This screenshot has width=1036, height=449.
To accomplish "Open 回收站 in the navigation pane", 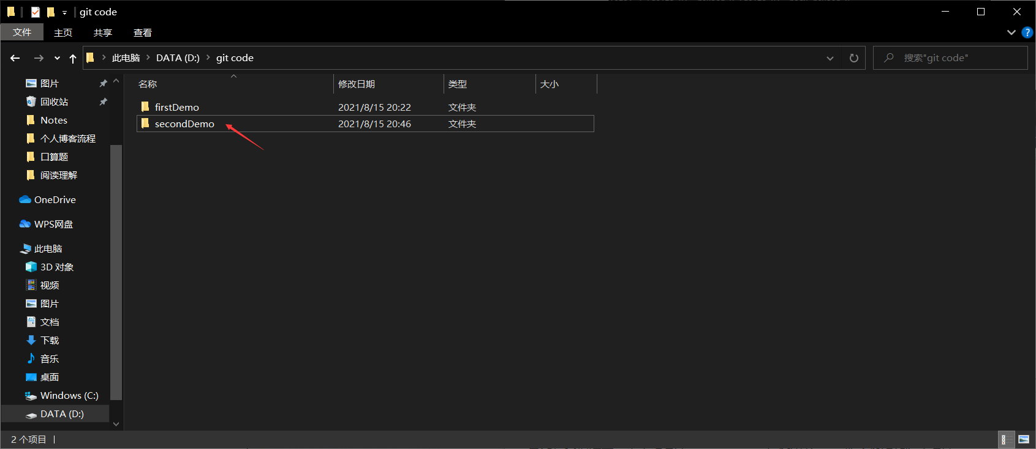I will click(x=55, y=102).
